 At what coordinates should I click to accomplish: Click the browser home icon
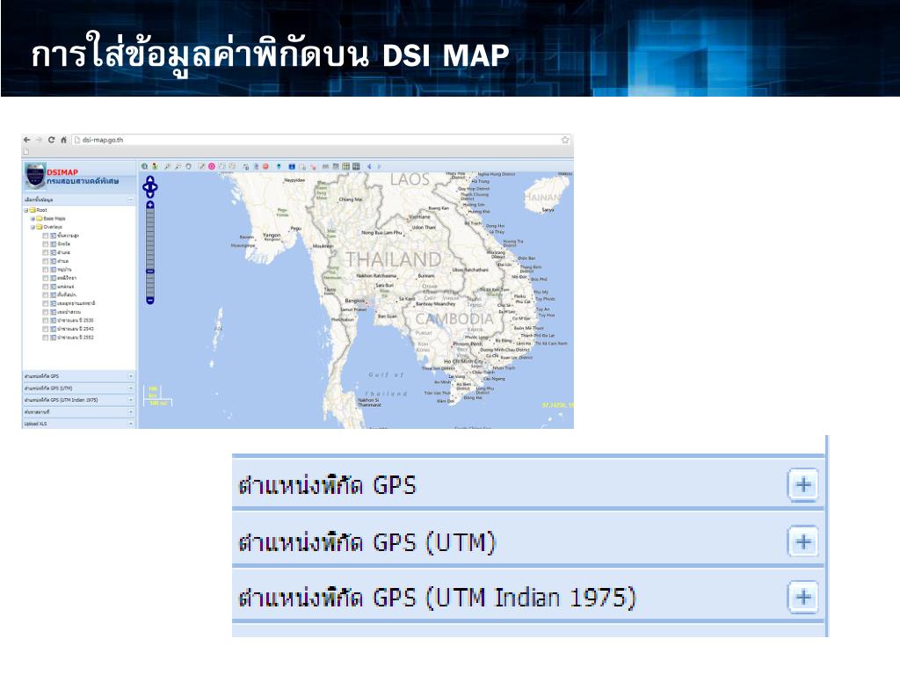(x=63, y=140)
